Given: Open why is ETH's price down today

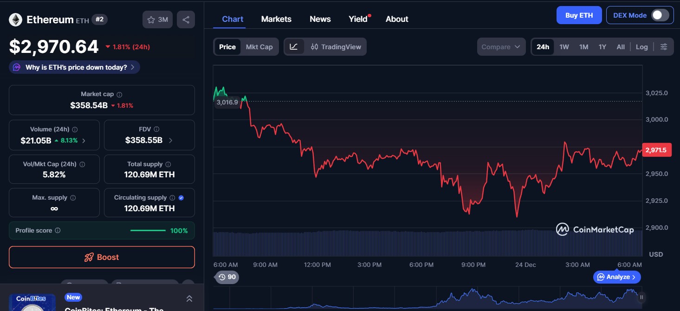Looking at the screenshot, I should 74,67.
